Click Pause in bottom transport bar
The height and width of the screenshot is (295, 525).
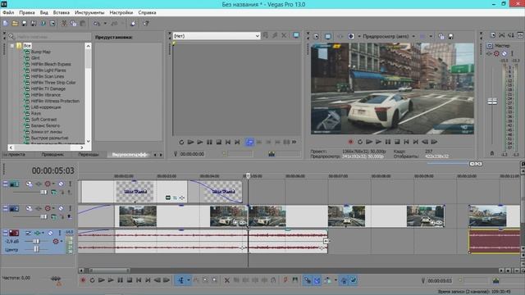pyautogui.click(x=121, y=280)
